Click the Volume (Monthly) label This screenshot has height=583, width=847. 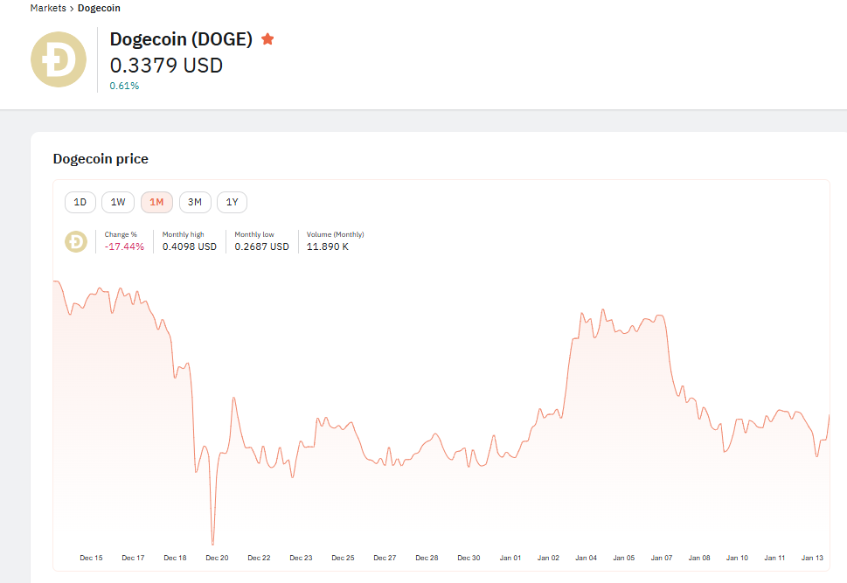coord(336,234)
